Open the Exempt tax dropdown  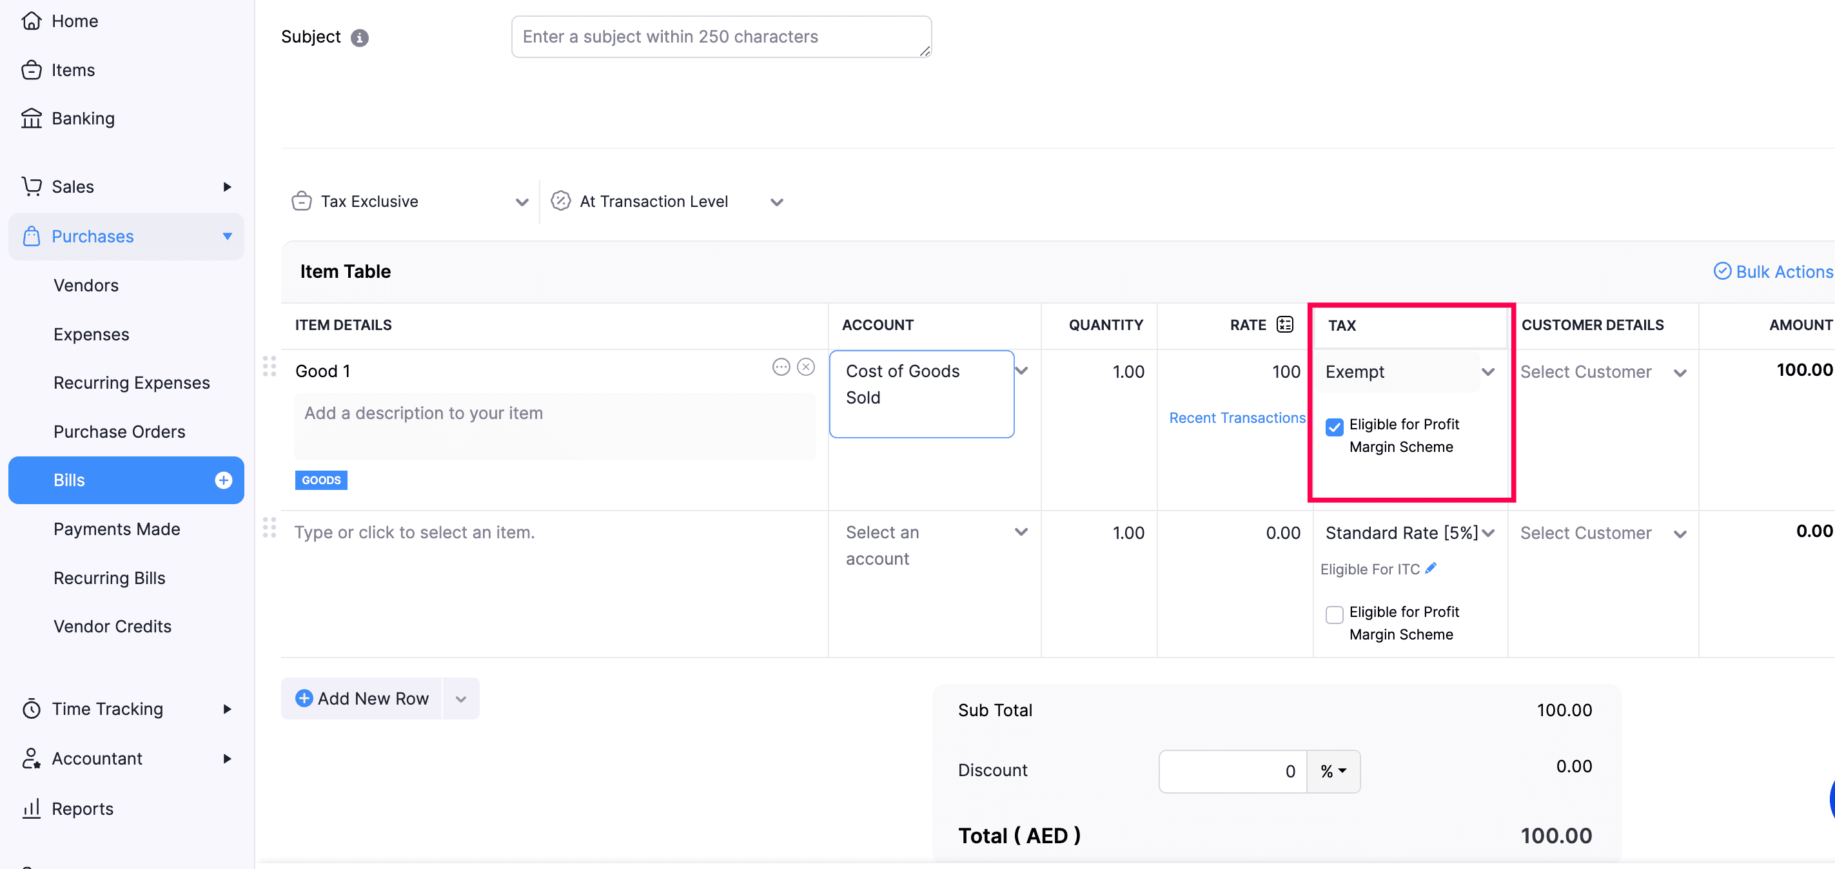coord(1488,372)
